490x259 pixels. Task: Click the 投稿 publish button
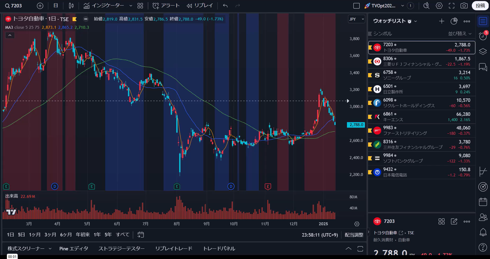[480, 6]
